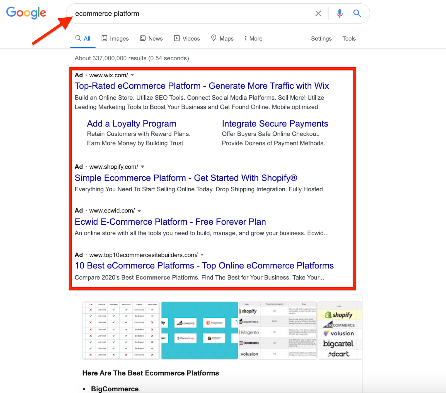
Task: Start voice search with microphone icon
Action: click(x=340, y=13)
